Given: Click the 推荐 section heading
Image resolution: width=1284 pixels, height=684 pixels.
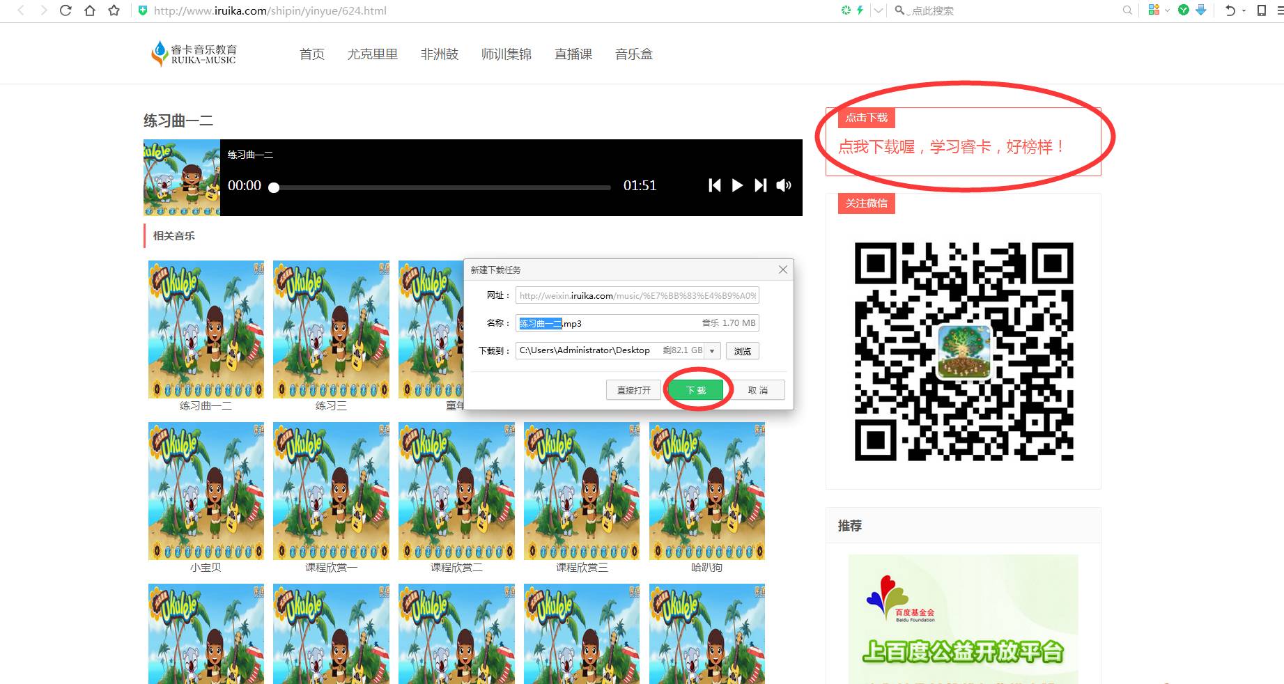Looking at the screenshot, I should [x=850, y=526].
